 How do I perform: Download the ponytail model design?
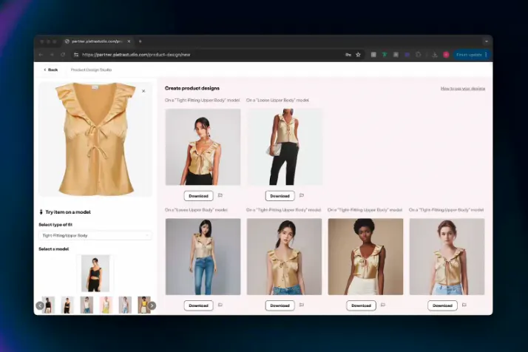click(x=280, y=305)
